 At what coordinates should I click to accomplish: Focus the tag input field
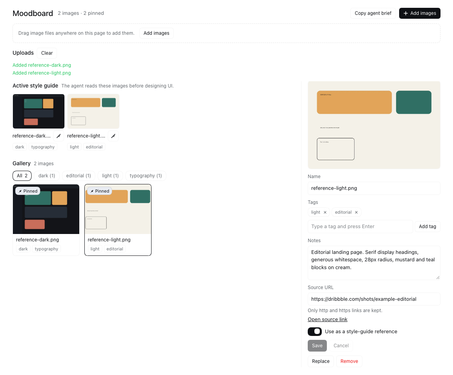360,227
